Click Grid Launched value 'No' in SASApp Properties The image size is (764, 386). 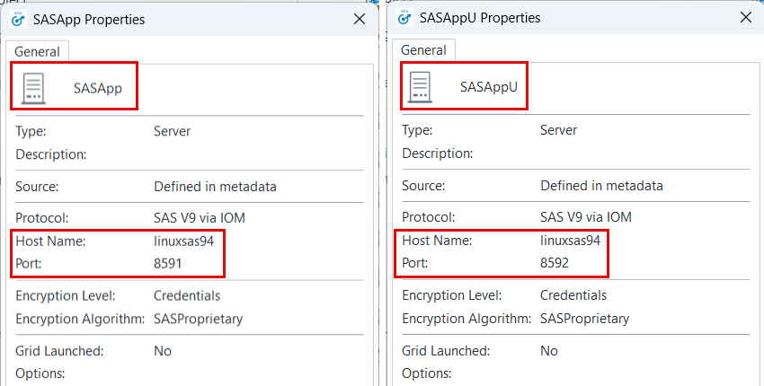click(163, 351)
